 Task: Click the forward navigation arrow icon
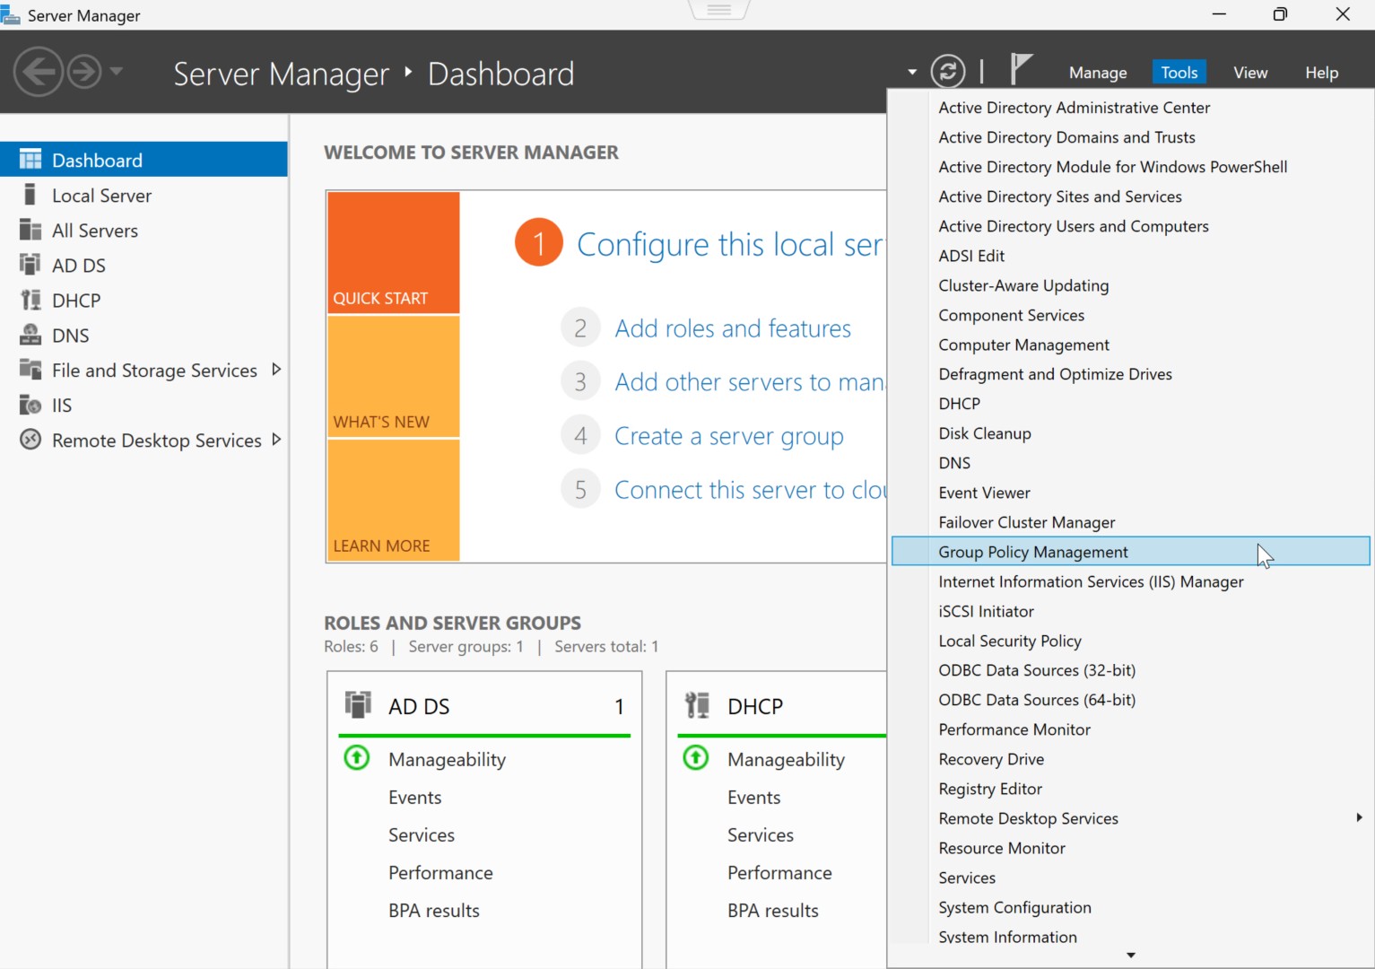click(84, 72)
